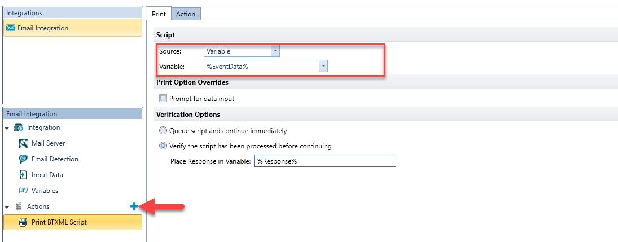Enable Prompt for data input checkbox
This screenshot has width=618, height=242.
point(163,99)
